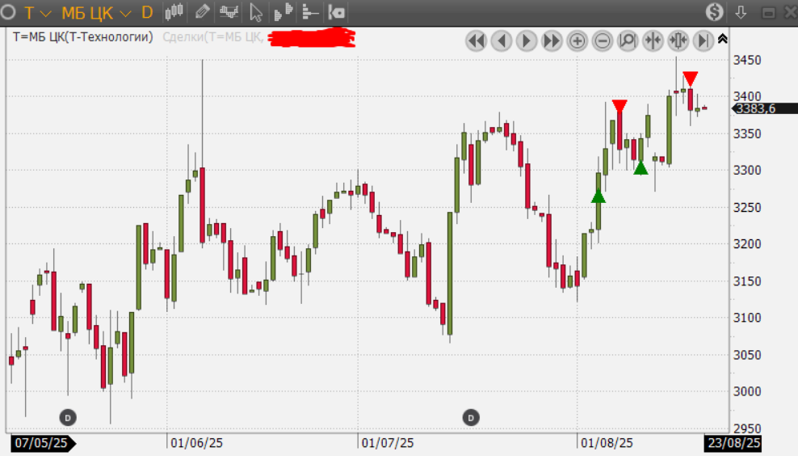Screen dimensions: 798x456
Task: Select the pencil drawing tool
Action: click(202, 12)
